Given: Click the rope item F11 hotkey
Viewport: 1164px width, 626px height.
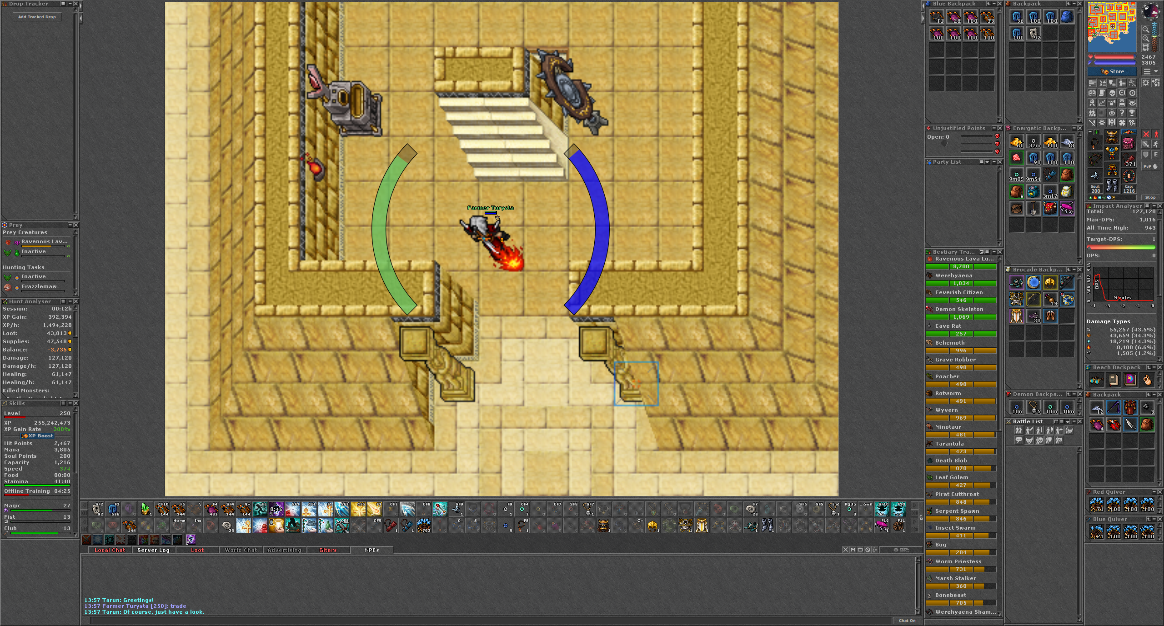Looking at the screenshot, I should tap(898, 526).
